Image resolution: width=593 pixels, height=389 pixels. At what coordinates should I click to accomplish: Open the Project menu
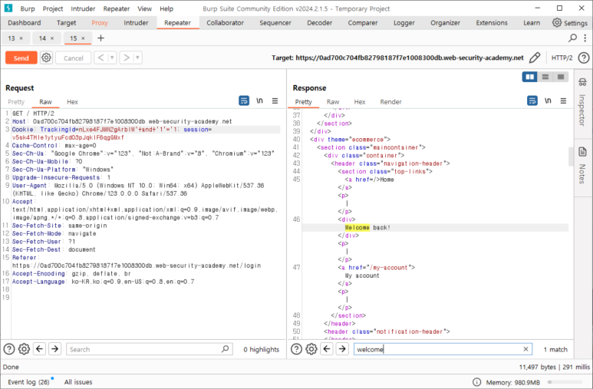(53, 8)
